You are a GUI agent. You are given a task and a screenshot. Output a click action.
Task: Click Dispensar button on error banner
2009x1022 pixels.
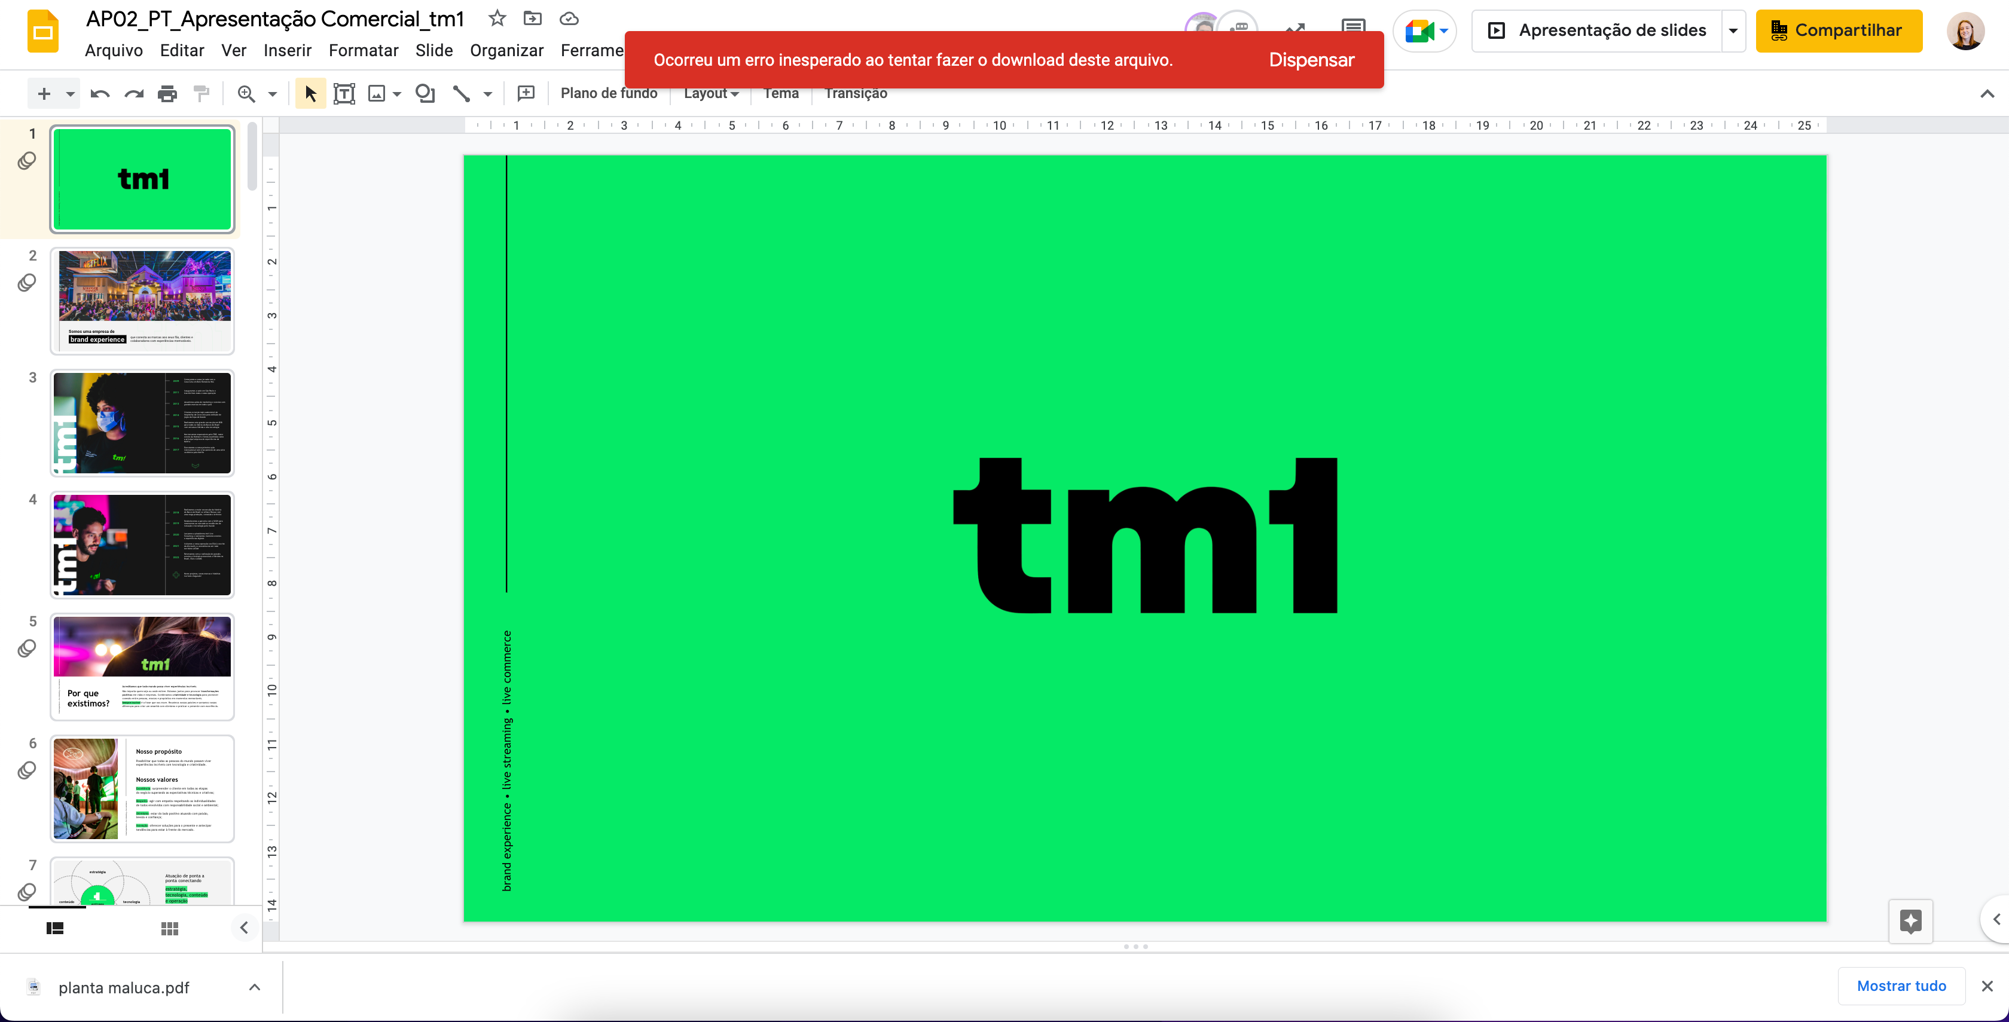coord(1310,60)
